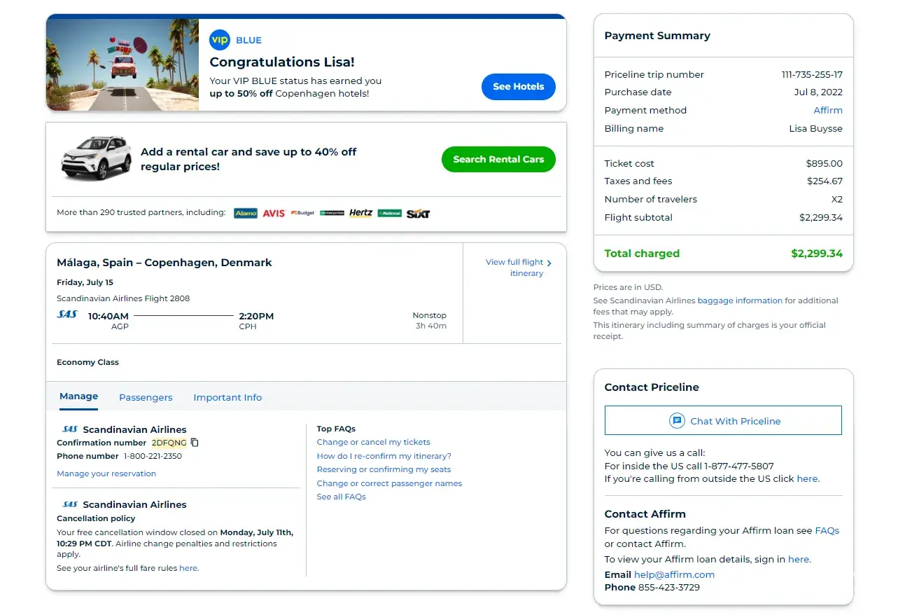Click the Search Rental Cars button
919x615 pixels.
(498, 159)
